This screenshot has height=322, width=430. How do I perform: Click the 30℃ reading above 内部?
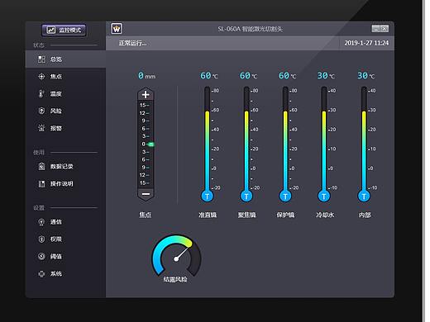[x=365, y=76]
